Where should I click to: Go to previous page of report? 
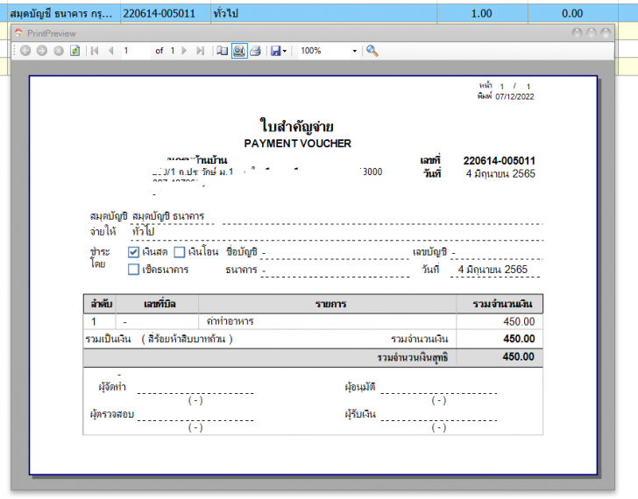point(110,51)
